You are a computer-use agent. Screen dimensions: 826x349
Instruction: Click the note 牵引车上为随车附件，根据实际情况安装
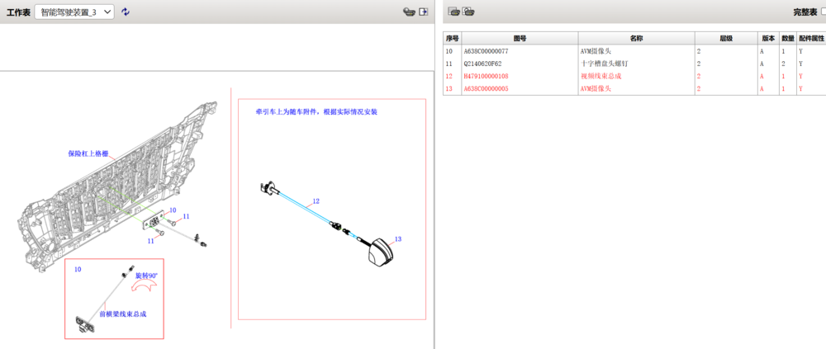coord(316,112)
